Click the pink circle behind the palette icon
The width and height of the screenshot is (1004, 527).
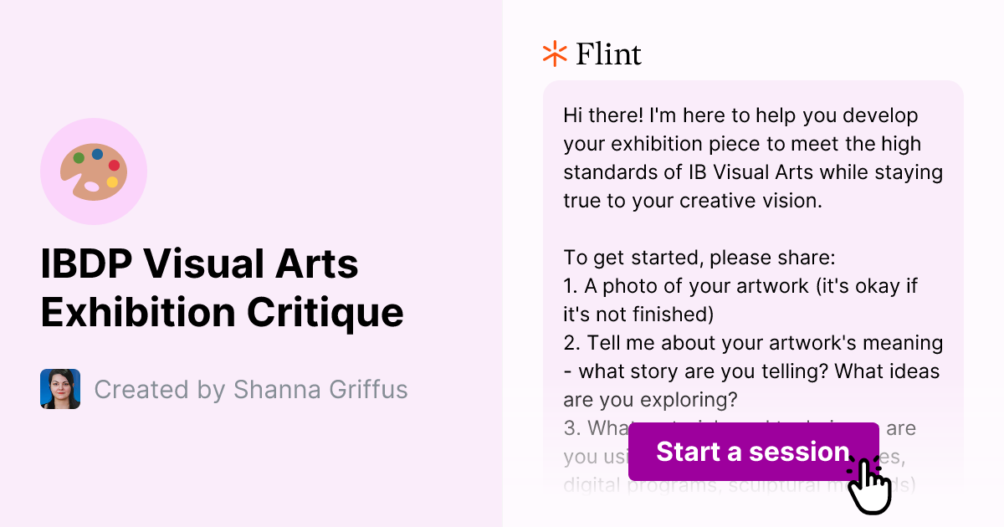pos(95,127)
